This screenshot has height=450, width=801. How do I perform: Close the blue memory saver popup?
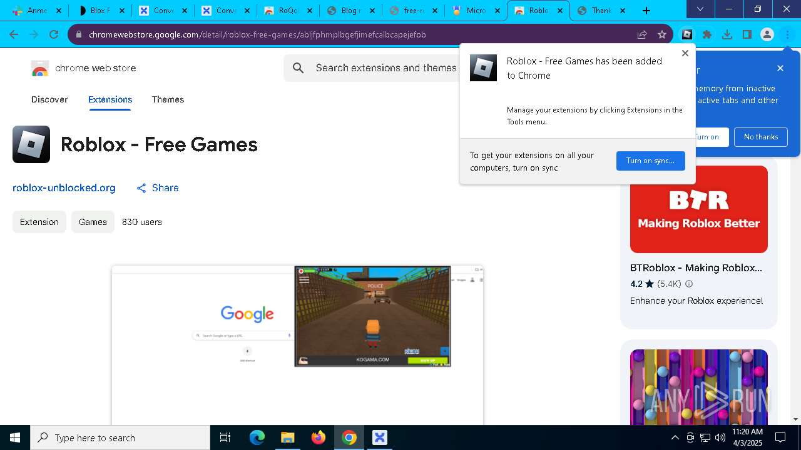coord(780,68)
